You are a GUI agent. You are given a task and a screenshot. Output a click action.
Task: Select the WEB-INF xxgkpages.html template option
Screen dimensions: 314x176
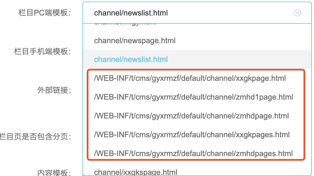192,135
